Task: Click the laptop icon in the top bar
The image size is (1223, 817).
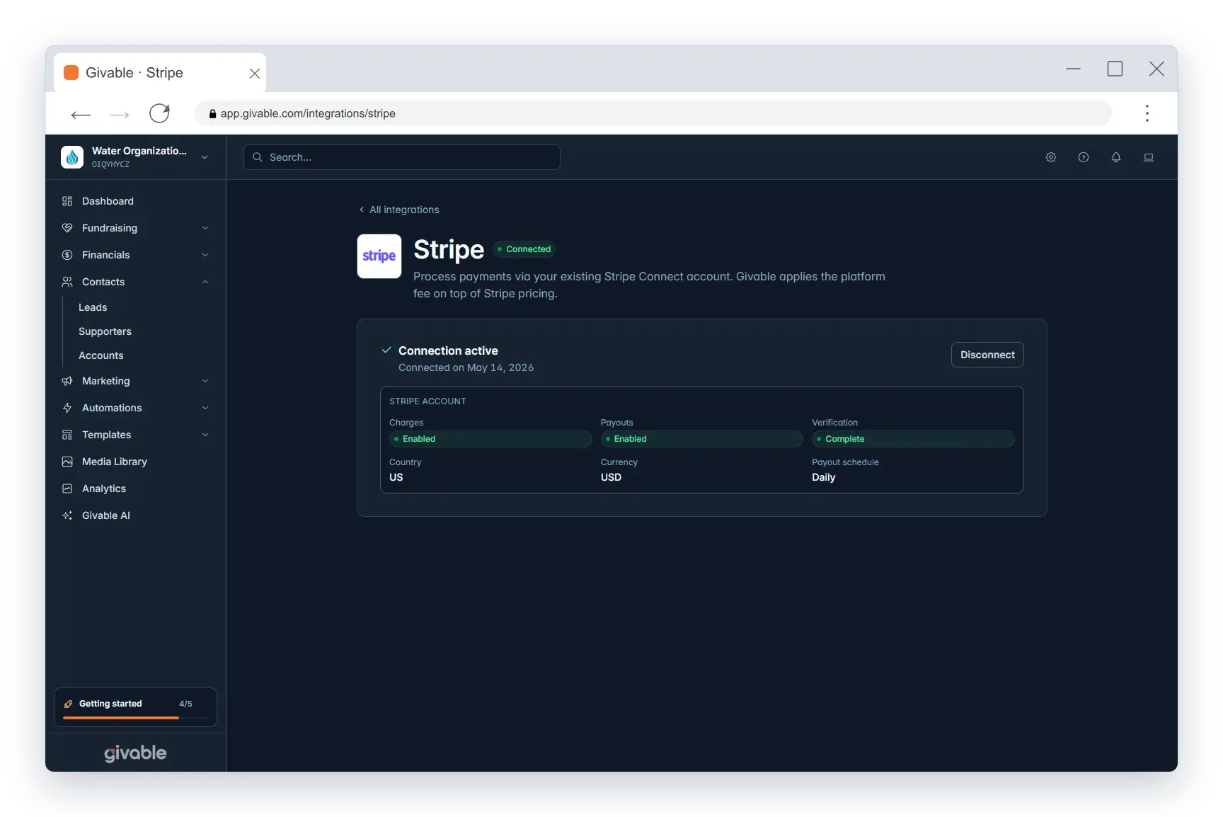Action: [x=1149, y=157]
